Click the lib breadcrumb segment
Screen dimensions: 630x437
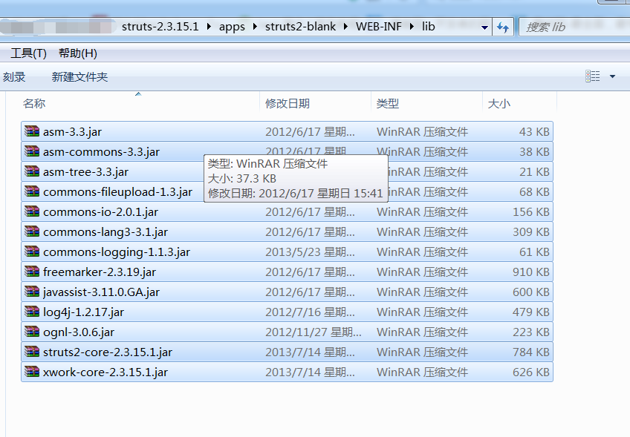pos(429,27)
